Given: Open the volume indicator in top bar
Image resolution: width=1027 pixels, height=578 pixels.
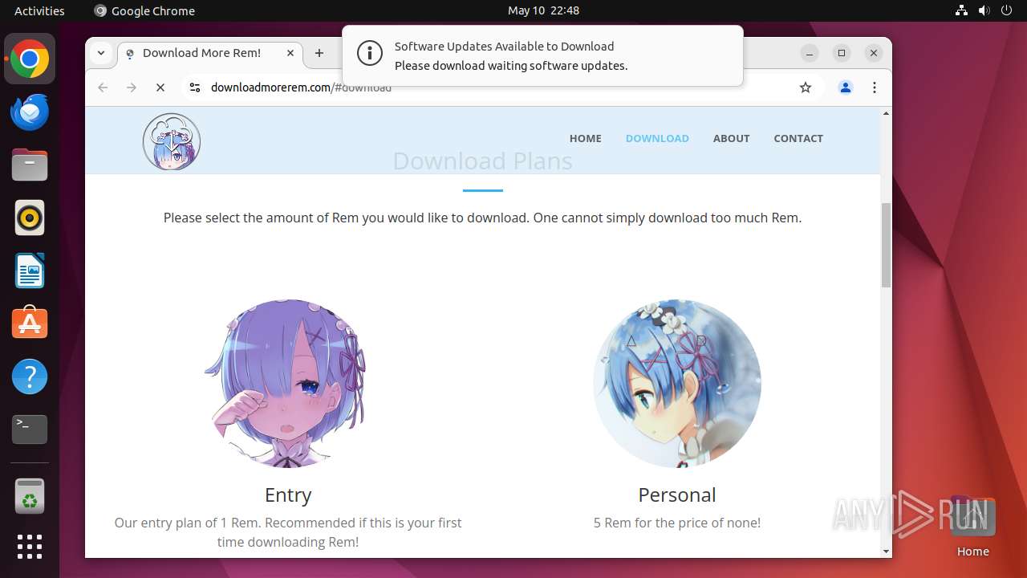Looking at the screenshot, I should pos(985,10).
